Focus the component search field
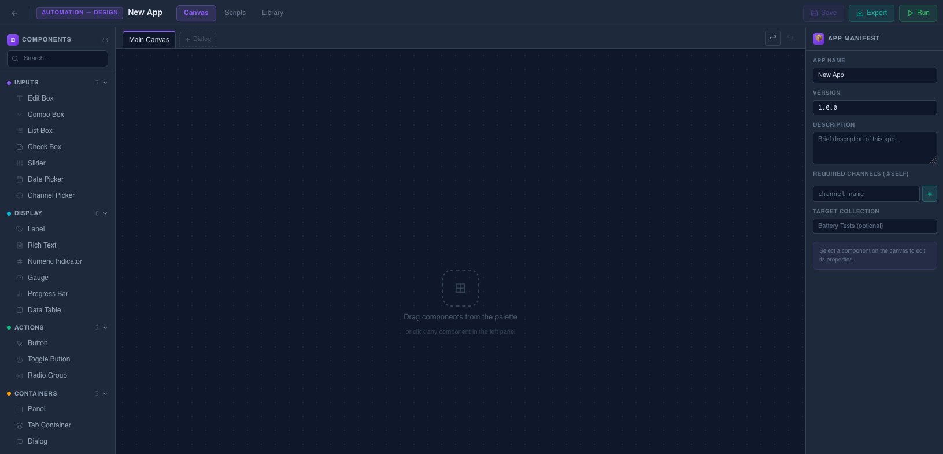943x454 pixels. pyautogui.click(x=57, y=58)
